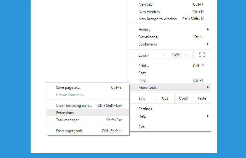Click the Zoom label

[143, 55]
